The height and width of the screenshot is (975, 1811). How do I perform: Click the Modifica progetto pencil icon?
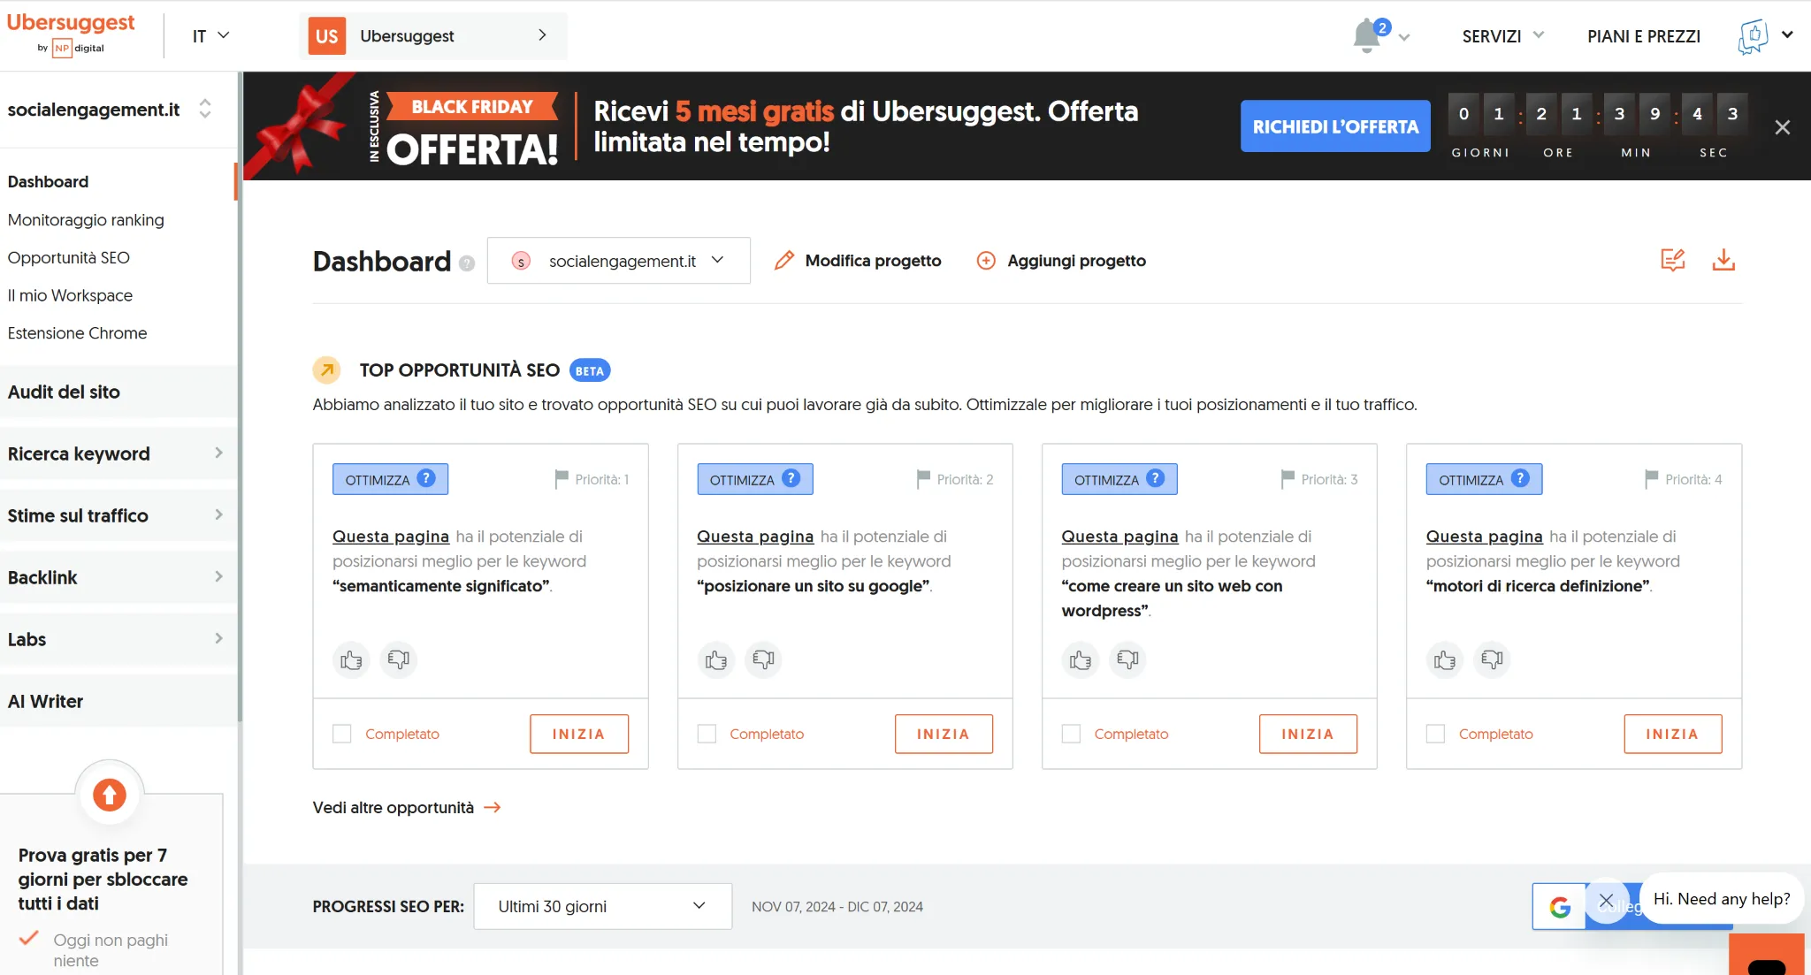(784, 260)
